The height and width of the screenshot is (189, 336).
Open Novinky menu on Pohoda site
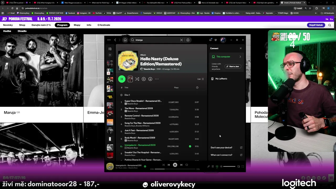[x=8, y=25]
